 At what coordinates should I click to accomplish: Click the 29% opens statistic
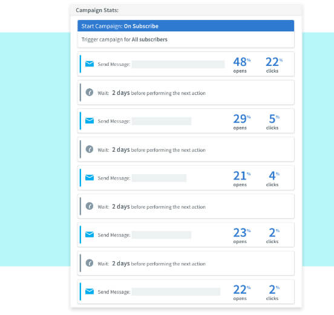[x=242, y=122]
